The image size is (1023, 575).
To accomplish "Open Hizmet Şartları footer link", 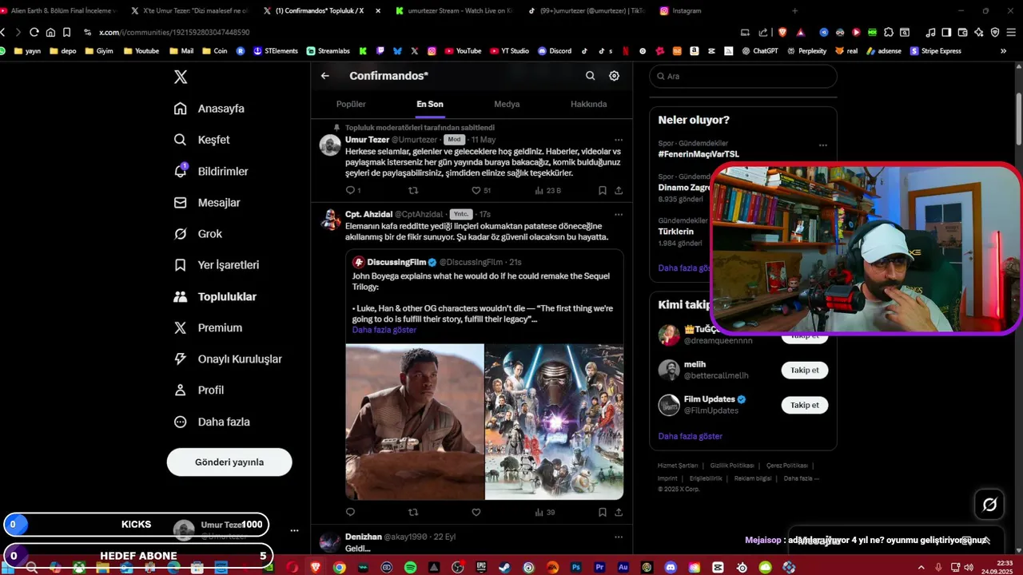I will click(x=678, y=466).
